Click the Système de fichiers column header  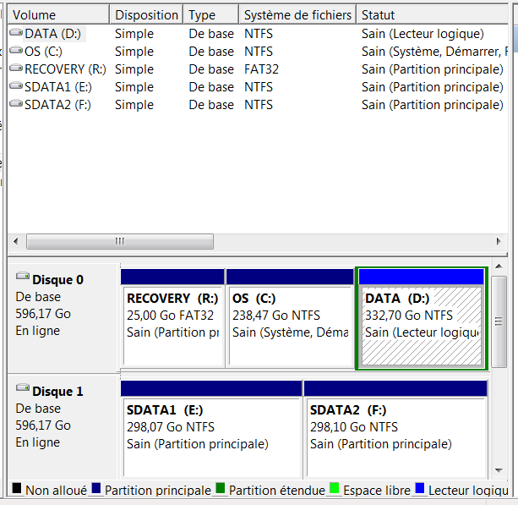(296, 15)
